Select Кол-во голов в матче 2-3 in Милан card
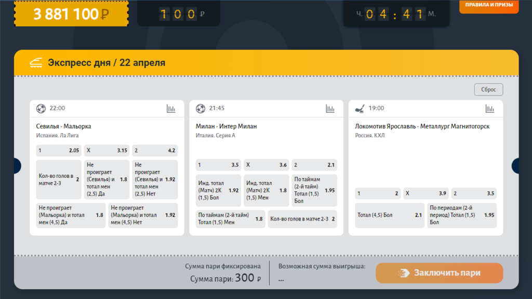Image resolution: width=532 pixels, height=299 pixels. (302, 219)
